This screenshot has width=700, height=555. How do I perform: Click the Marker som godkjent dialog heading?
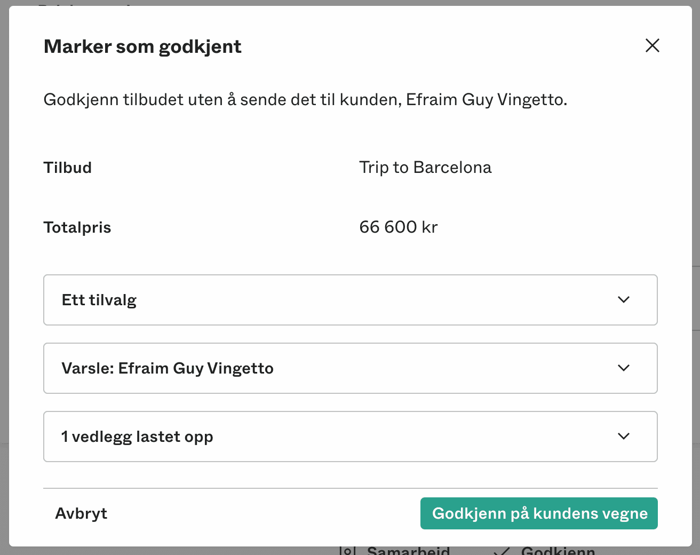142,46
